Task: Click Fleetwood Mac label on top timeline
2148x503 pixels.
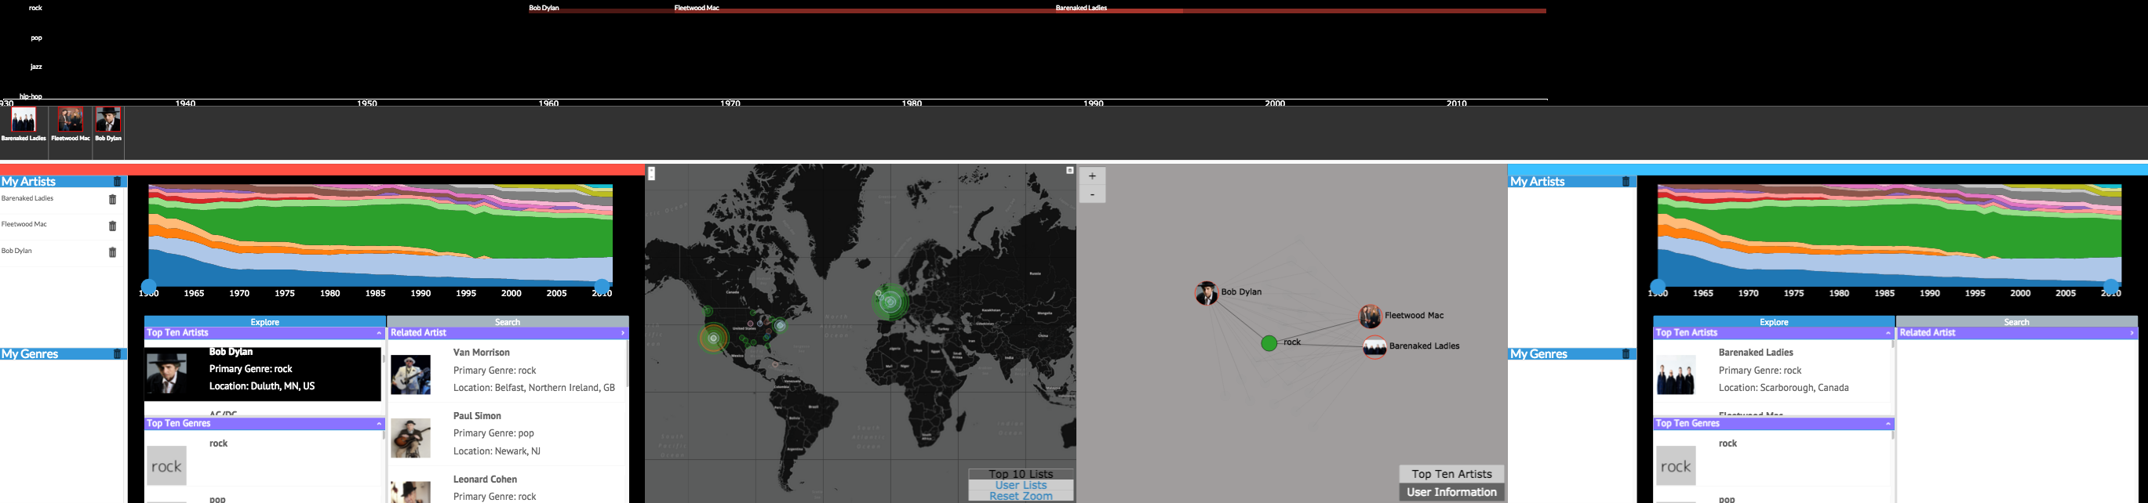Action: tap(697, 8)
